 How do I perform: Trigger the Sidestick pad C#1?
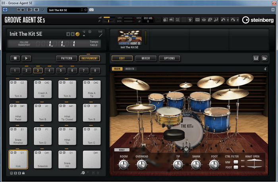43,159
